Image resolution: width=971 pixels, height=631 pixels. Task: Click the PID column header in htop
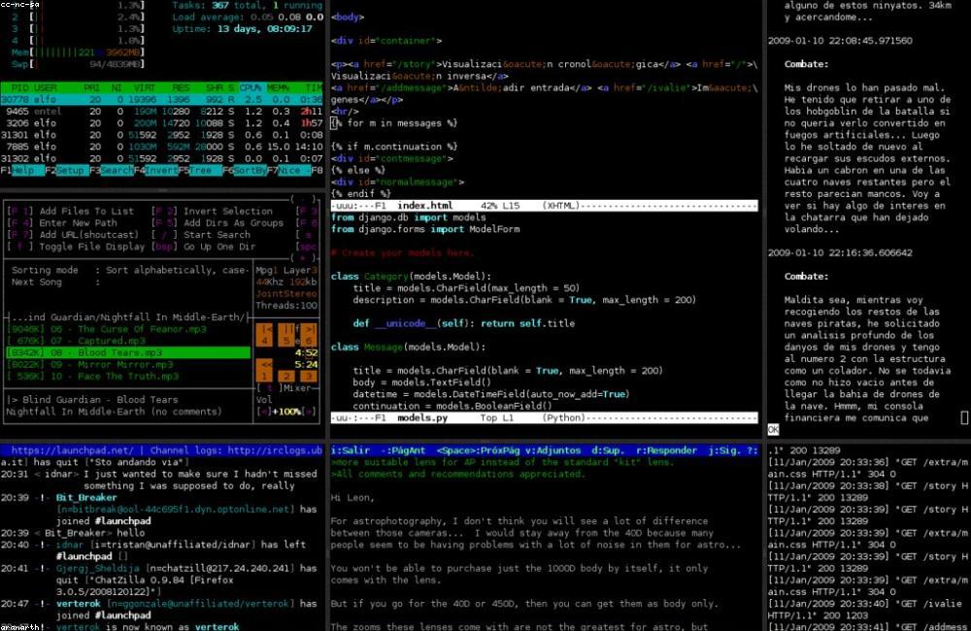(19, 88)
